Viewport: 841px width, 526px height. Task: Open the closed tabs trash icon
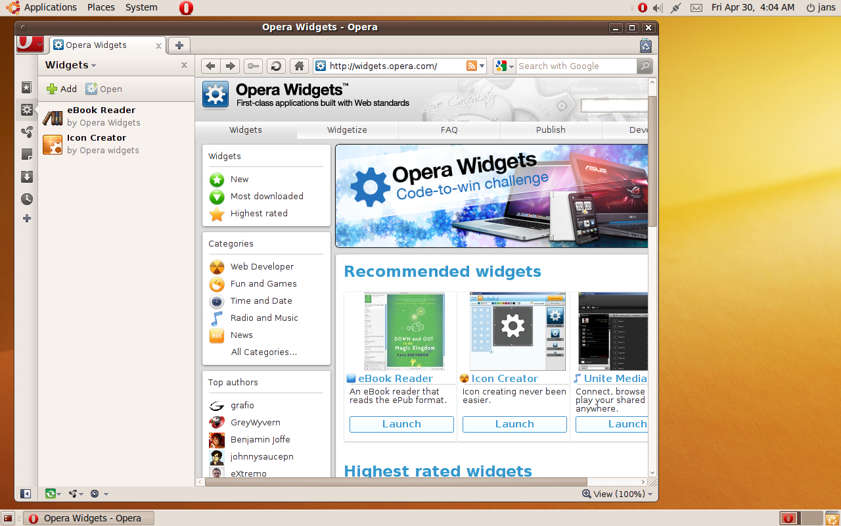click(x=646, y=45)
